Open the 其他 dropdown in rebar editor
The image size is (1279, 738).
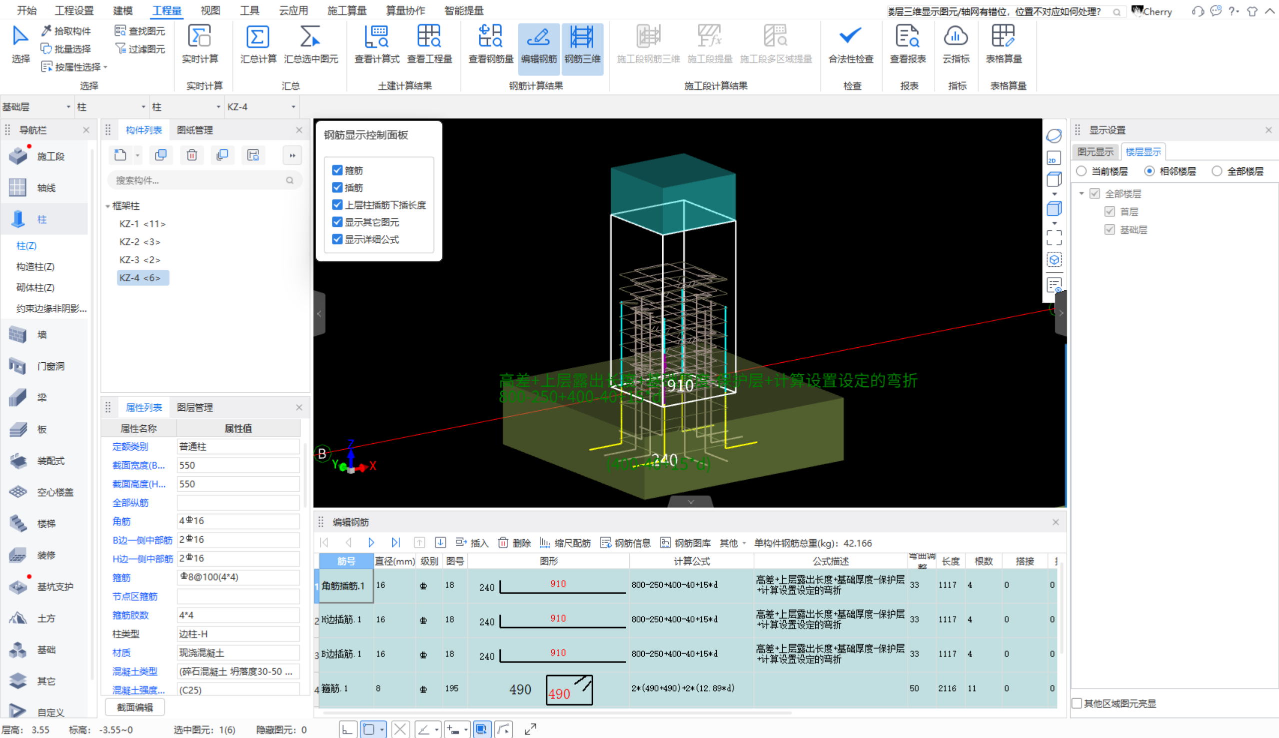[733, 543]
